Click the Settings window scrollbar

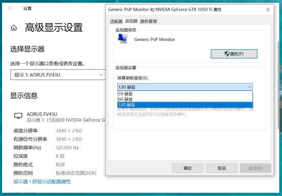[278, 85]
